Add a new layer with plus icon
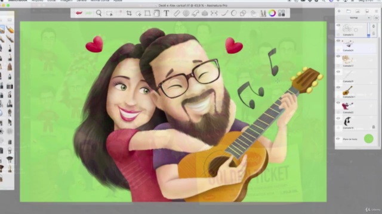The height and width of the screenshot is (214, 382). coord(339,11)
